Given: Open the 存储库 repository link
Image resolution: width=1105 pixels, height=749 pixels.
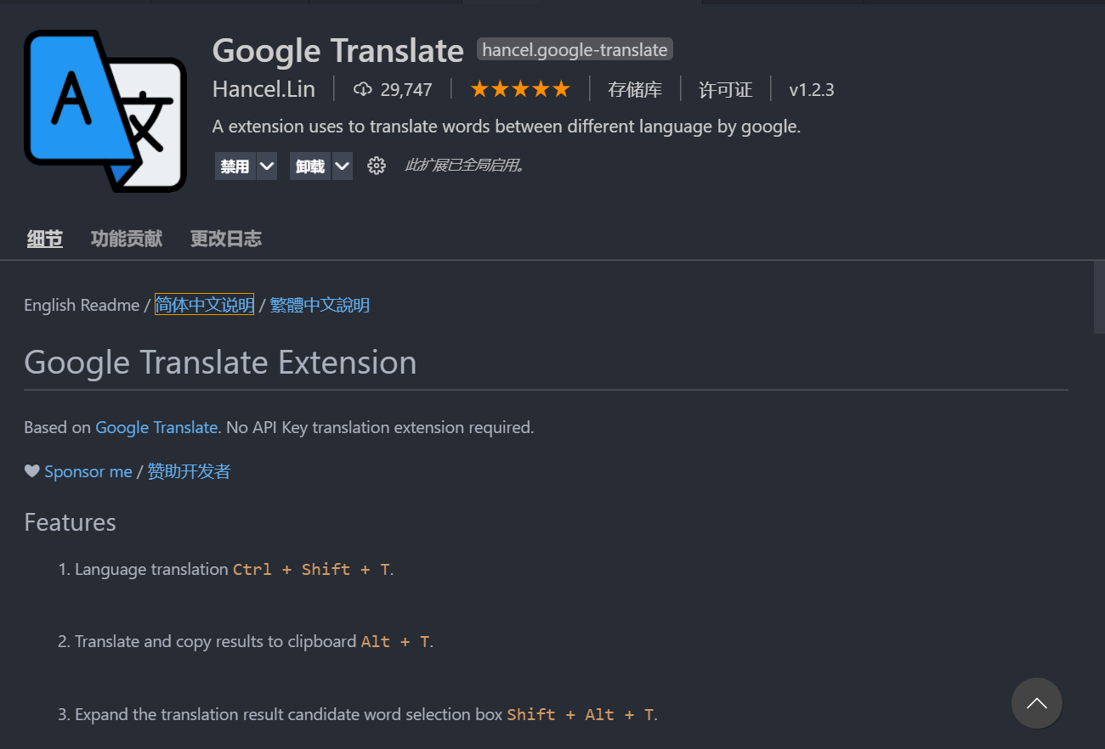Looking at the screenshot, I should [x=636, y=88].
